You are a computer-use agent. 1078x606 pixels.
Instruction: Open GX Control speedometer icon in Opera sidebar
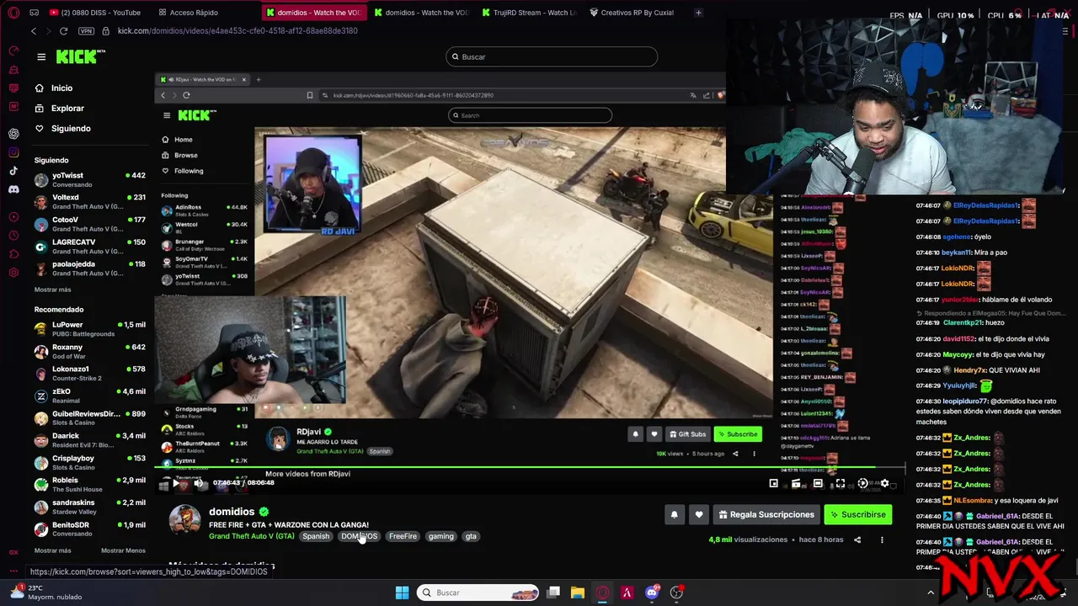coord(13,50)
